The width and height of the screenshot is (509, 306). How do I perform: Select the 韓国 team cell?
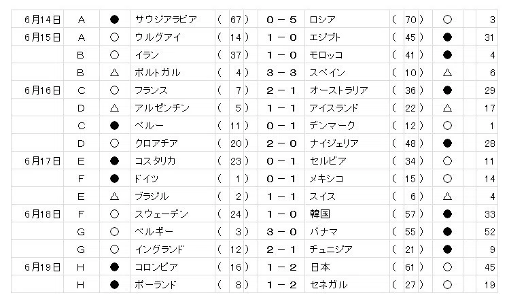[347, 214]
